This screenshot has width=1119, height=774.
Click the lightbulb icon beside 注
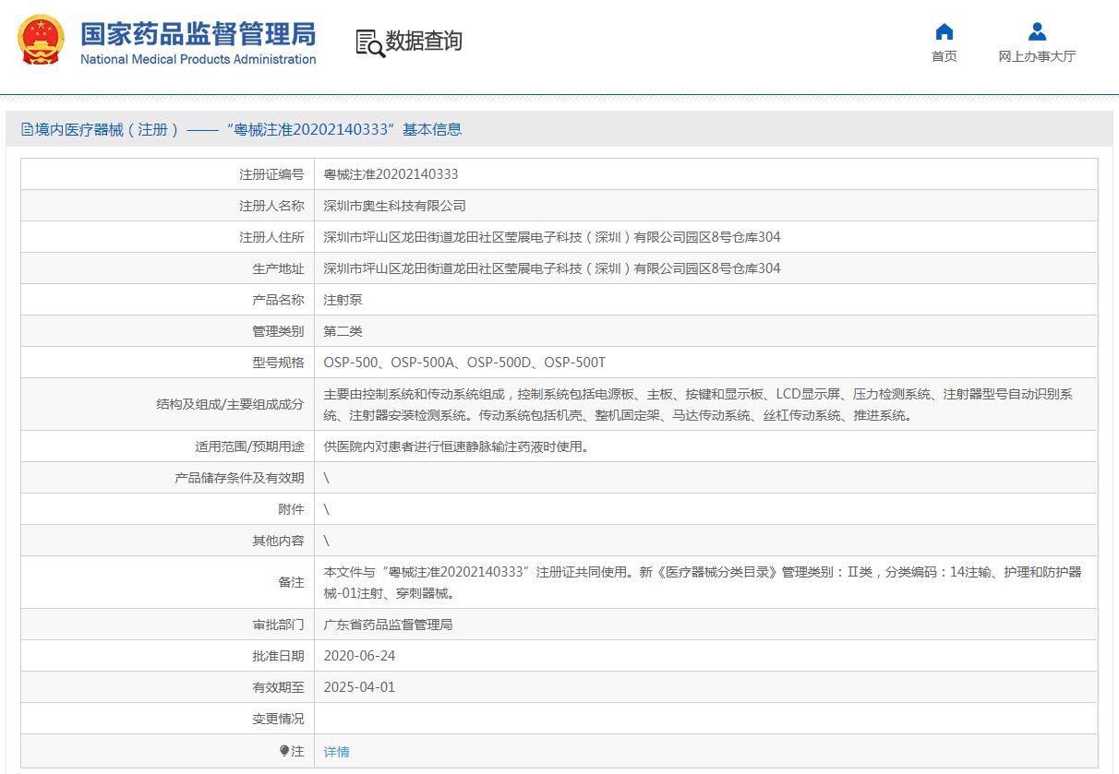pyautogui.click(x=285, y=751)
